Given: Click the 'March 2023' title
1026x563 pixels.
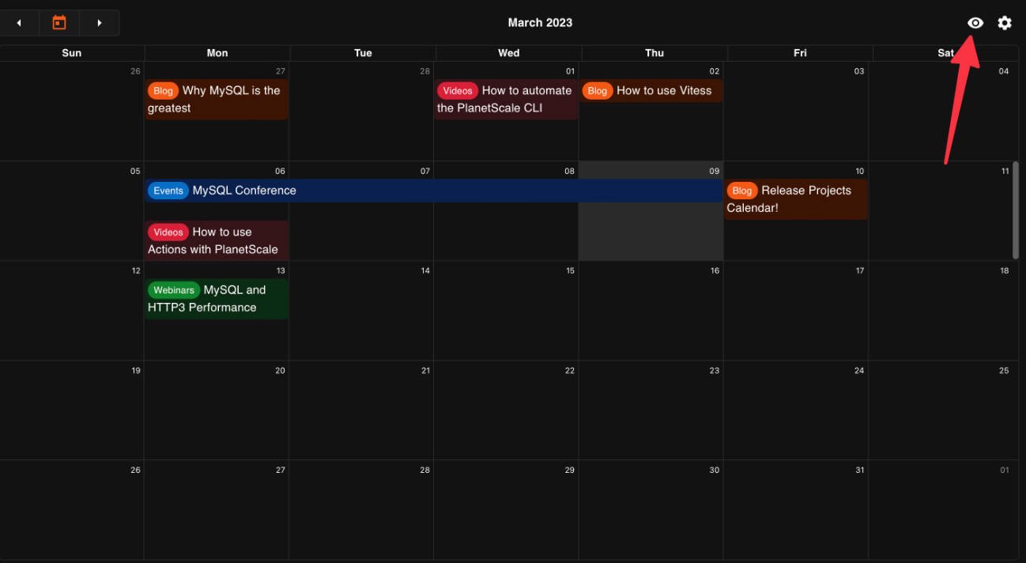Looking at the screenshot, I should 540,22.
